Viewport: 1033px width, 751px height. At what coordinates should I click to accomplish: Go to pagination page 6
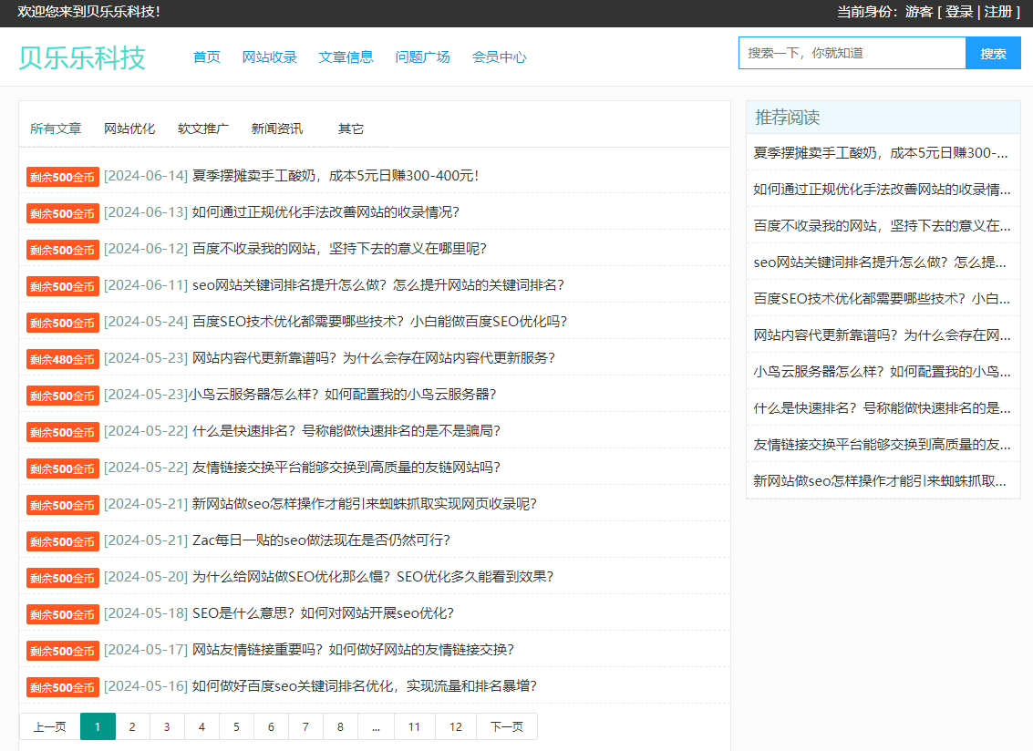271,726
